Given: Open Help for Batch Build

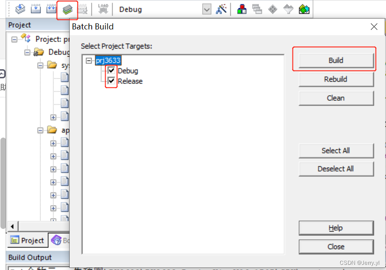Looking at the screenshot, I should pos(336,228).
